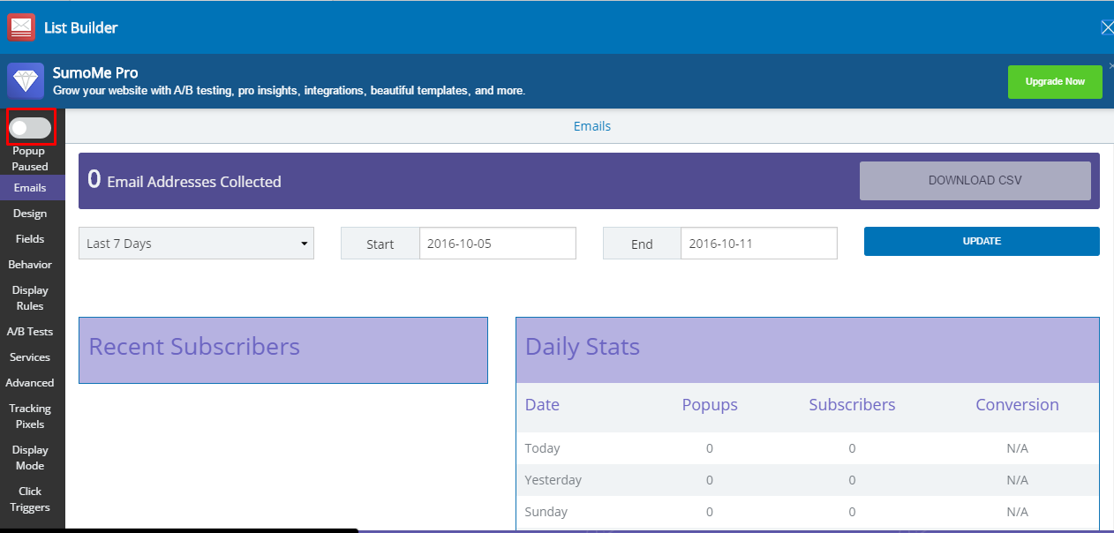Screen dimensions: 1114x533
Task: Dismiss the SumoMe Pro banner
Action: tap(1110, 65)
